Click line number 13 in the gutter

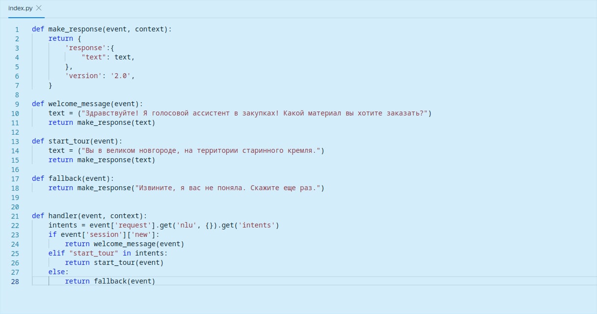15,142
